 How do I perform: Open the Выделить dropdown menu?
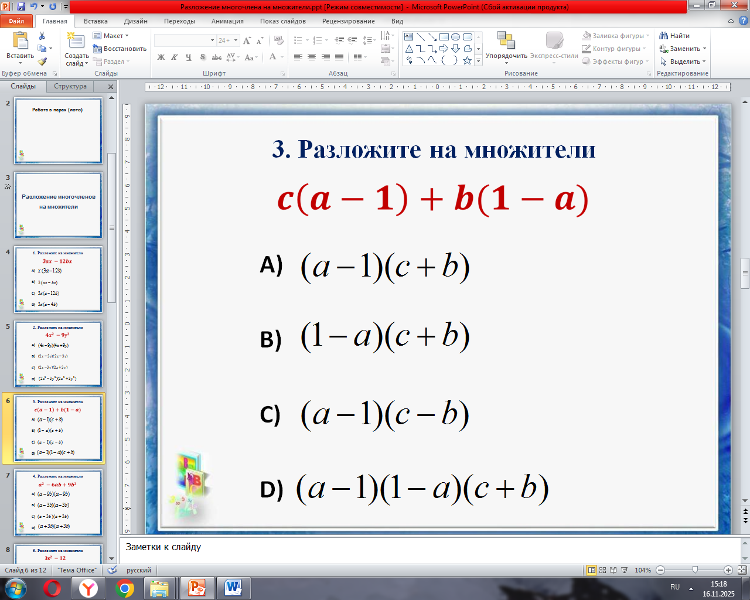(683, 62)
